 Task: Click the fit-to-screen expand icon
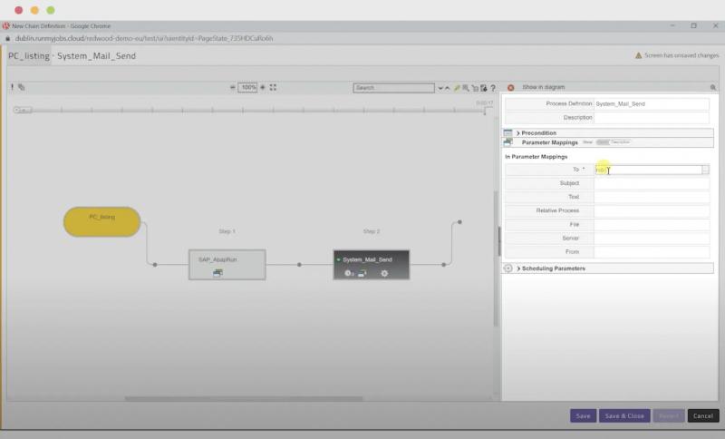point(273,87)
